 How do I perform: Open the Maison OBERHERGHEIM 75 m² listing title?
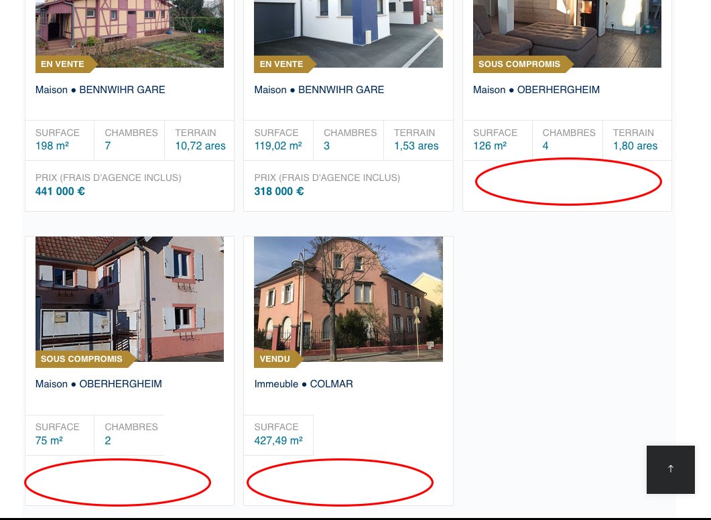[99, 384]
